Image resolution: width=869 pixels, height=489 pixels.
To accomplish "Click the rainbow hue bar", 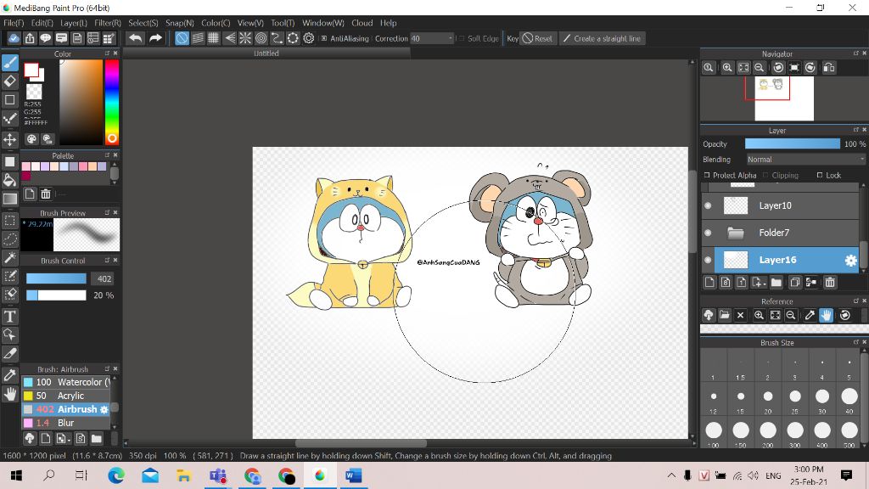I will 112,102.
